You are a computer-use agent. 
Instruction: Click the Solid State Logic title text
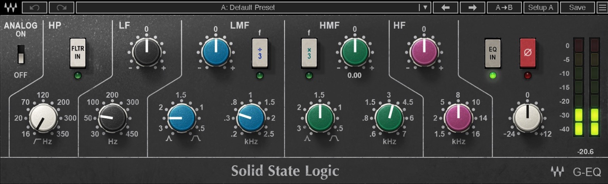pos(285,171)
